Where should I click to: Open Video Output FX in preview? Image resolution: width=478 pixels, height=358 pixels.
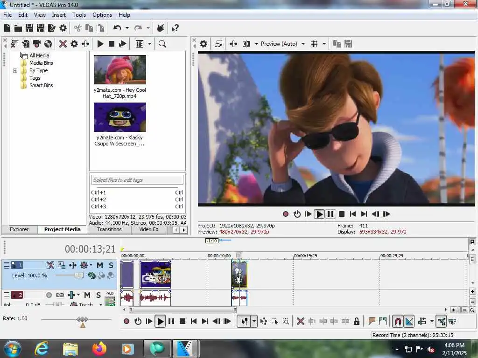233,44
